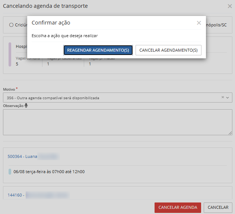Clear the selected Motivo value

[223, 97]
